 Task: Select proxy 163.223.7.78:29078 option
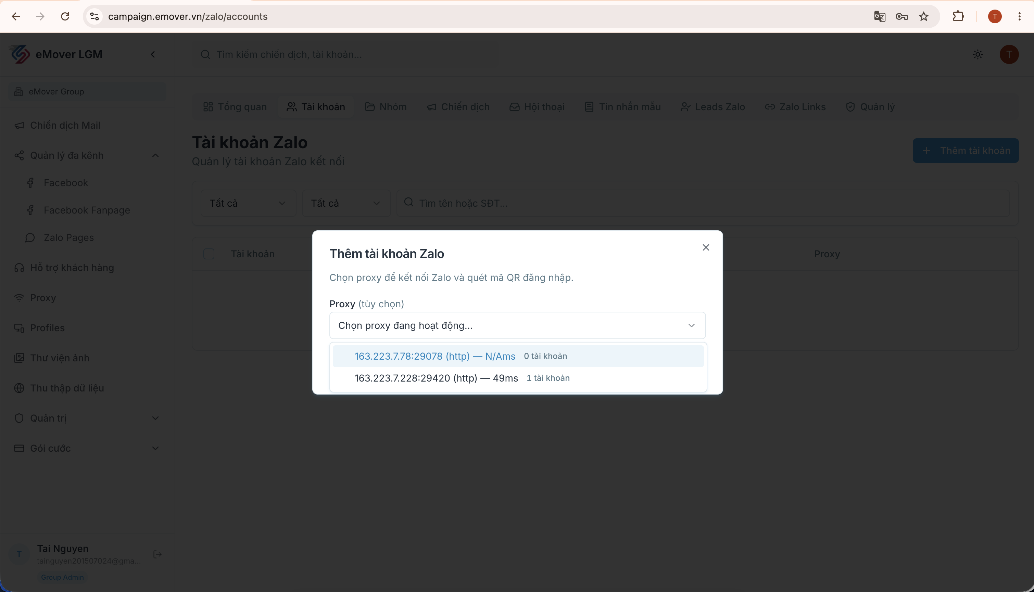pos(518,356)
